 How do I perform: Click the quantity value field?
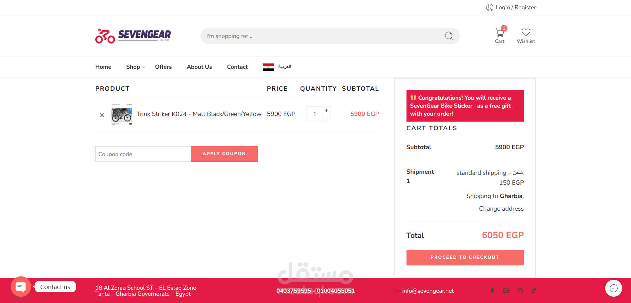pyautogui.click(x=315, y=114)
